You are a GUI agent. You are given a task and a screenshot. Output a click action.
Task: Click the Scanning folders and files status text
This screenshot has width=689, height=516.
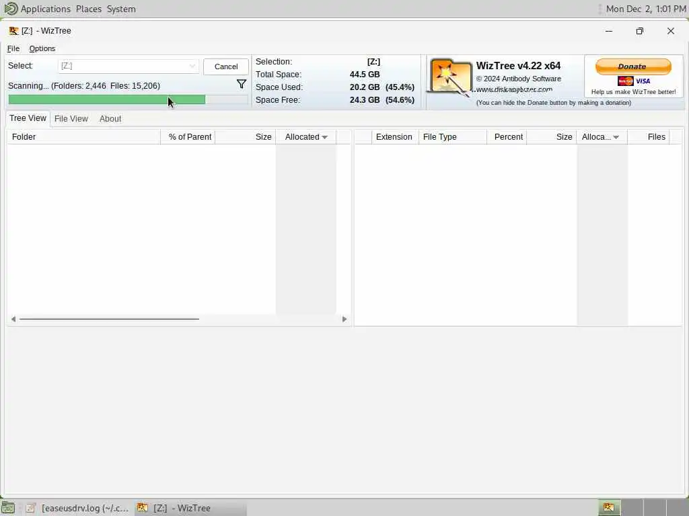[84, 86]
